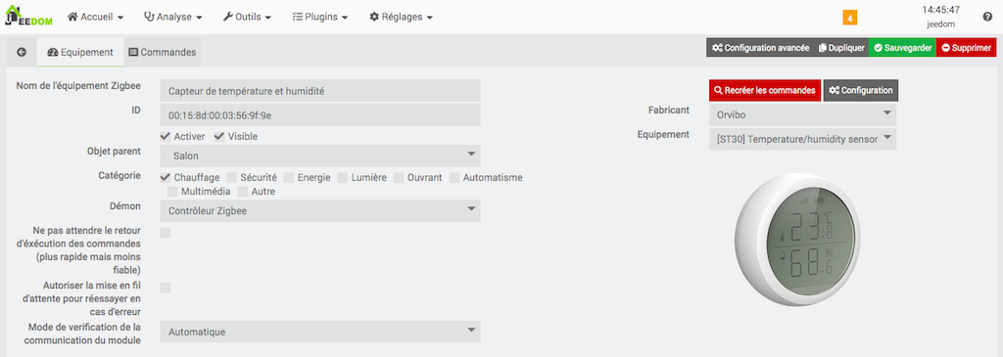The width and height of the screenshot is (1003, 357).
Task: Click the Supprimer delete button
Action: click(967, 48)
